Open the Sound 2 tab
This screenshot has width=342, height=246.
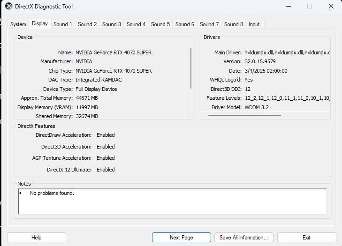tap(87, 24)
